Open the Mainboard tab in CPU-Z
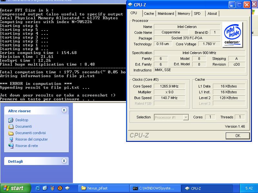The image size is (258, 193). click(166, 14)
